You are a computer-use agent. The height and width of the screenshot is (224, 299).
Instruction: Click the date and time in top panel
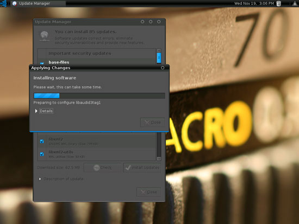(254, 3)
